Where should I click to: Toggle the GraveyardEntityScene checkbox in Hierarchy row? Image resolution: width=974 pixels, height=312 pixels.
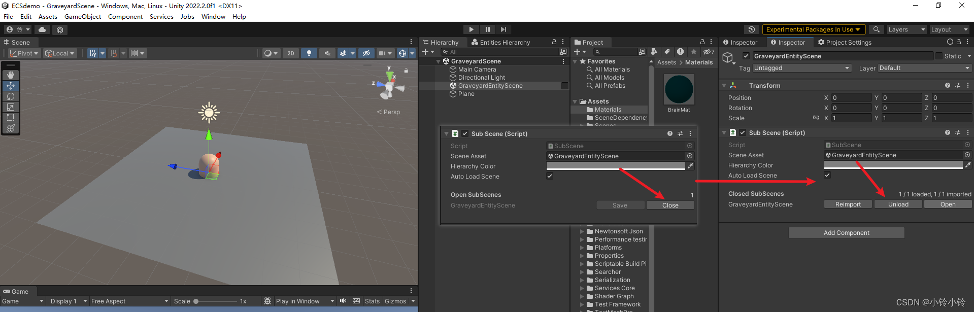564,86
